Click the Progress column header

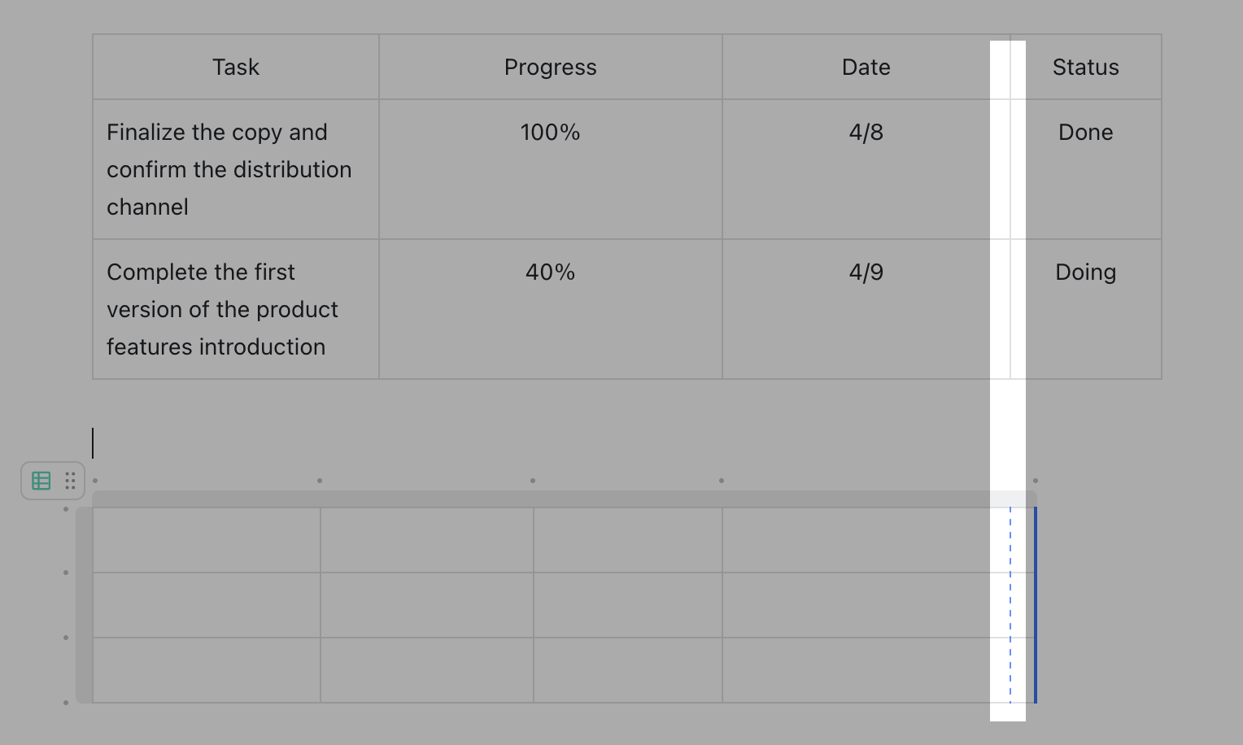(x=550, y=67)
